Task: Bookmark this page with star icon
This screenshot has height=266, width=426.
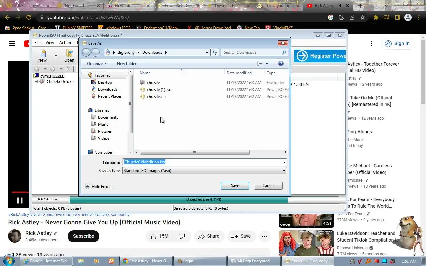Action: point(363,17)
